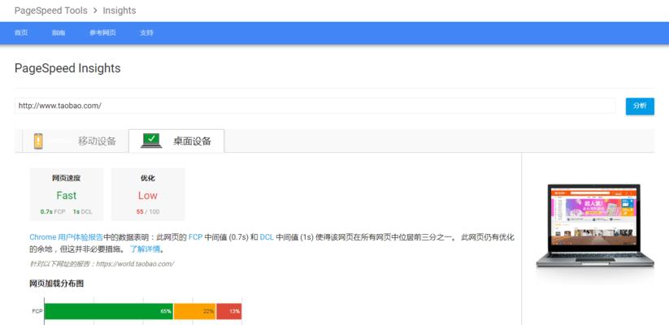Open the Insights breadcrumb link
Viewport: 669px width, 325px height.
pos(119,11)
